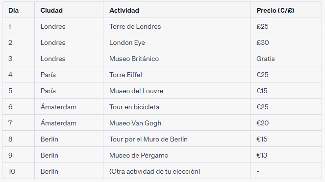Click the Ciudad column header

[x=51, y=10]
